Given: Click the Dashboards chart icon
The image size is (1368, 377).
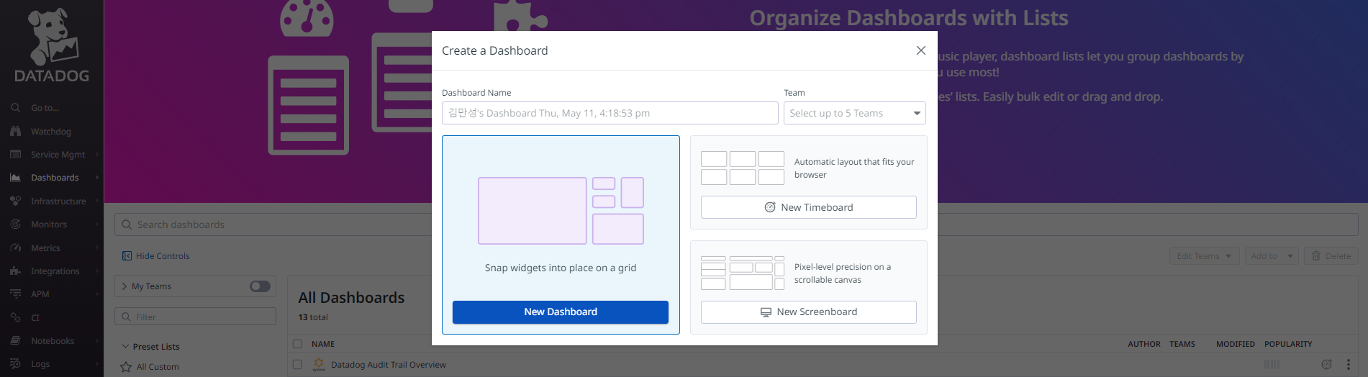Looking at the screenshot, I should [x=15, y=178].
